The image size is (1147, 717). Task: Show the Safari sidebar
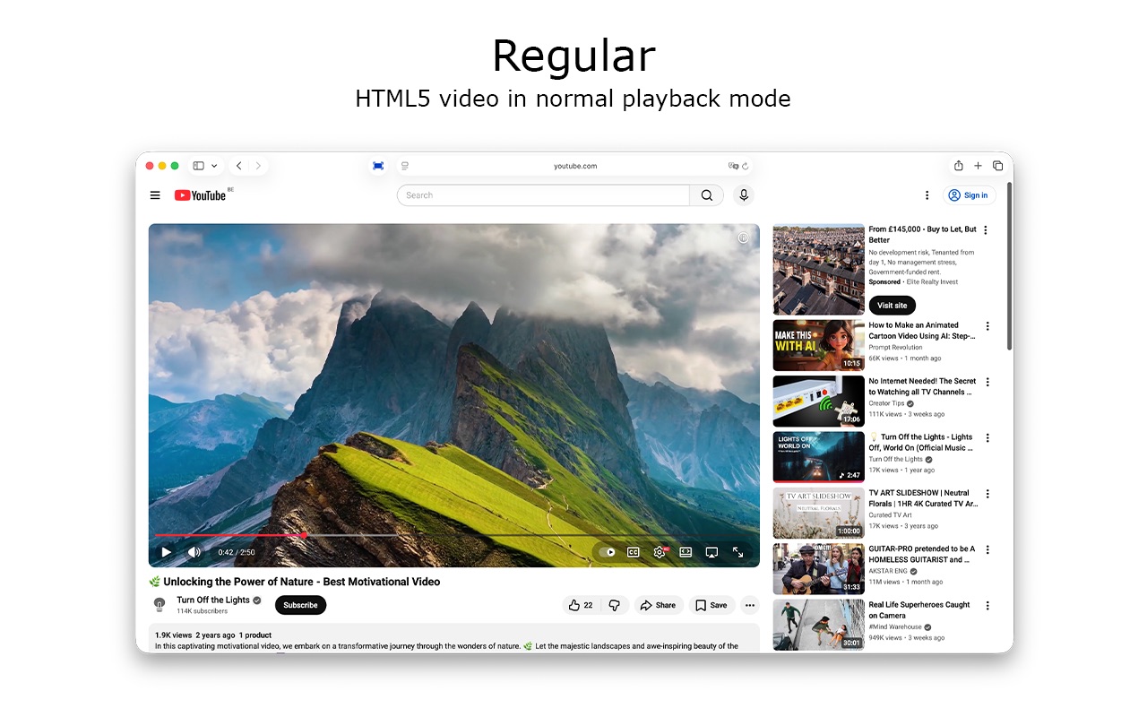point(198,166)
